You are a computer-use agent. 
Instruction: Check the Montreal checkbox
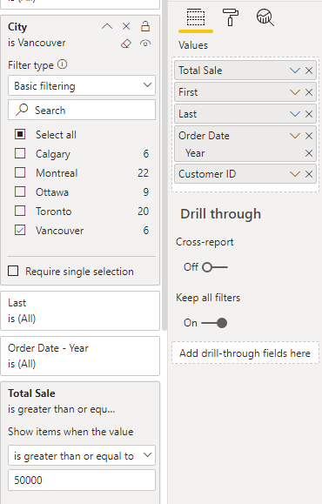click(x=20, y=172)
